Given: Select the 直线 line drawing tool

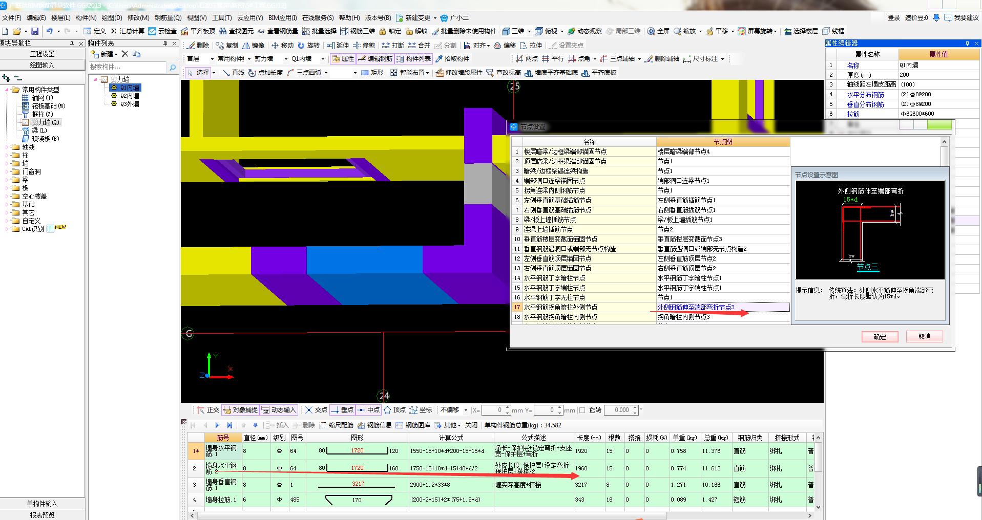Looking at the screenshot, I should pyautogui.click(x=234, y=73).
